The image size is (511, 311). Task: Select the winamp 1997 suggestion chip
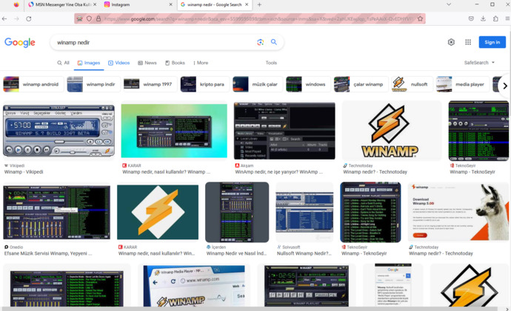[x=150, y=84]
